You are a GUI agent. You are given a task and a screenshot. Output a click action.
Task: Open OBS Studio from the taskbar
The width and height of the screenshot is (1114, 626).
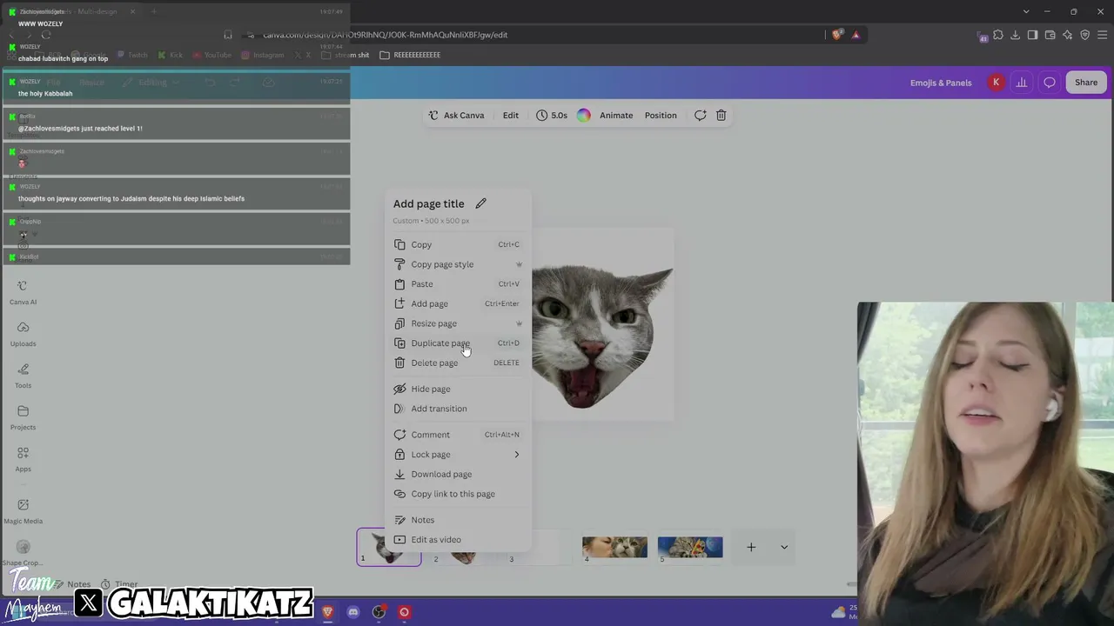(x=379, y=612)
